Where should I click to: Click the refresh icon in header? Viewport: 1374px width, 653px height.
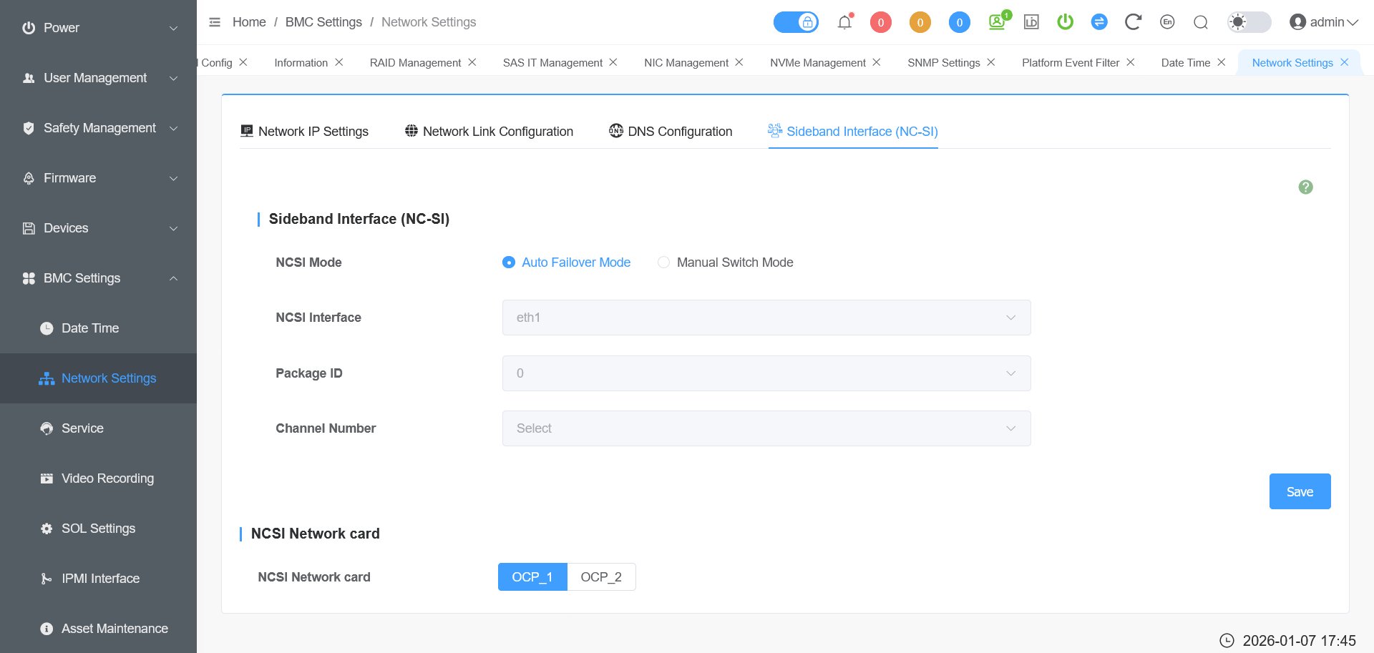1132,22
